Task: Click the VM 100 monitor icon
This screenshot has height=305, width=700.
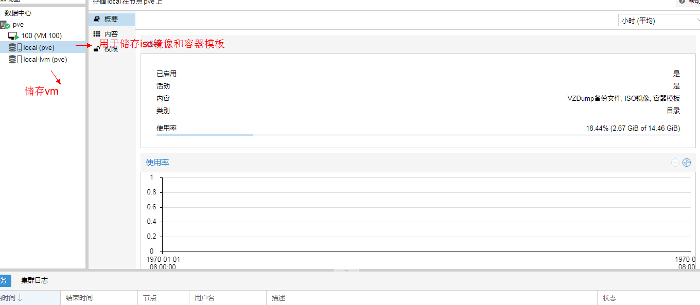Action: click(13, 36)
